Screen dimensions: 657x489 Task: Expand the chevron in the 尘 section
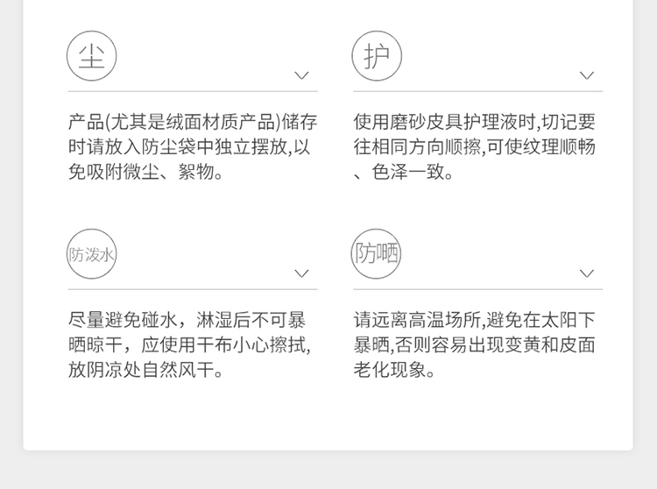coord(301,75)
